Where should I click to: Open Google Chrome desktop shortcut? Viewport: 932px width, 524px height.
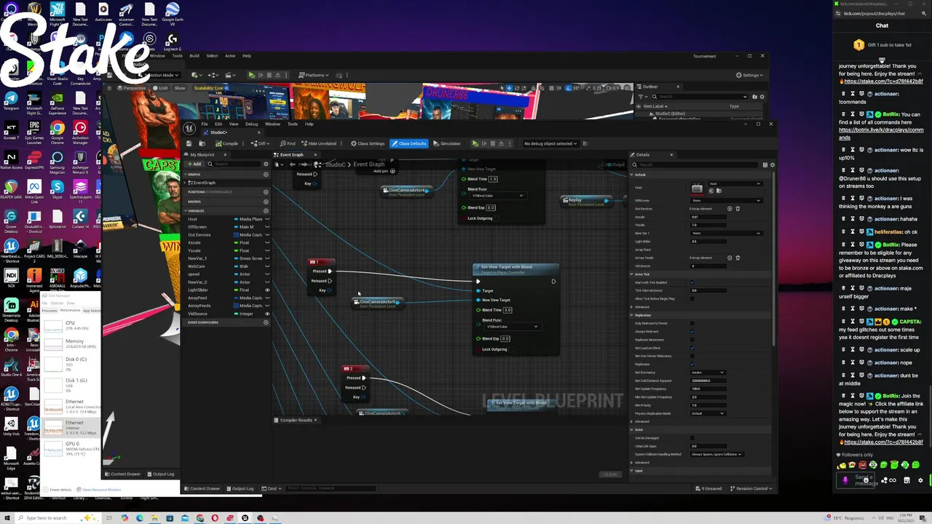(57, 131)
